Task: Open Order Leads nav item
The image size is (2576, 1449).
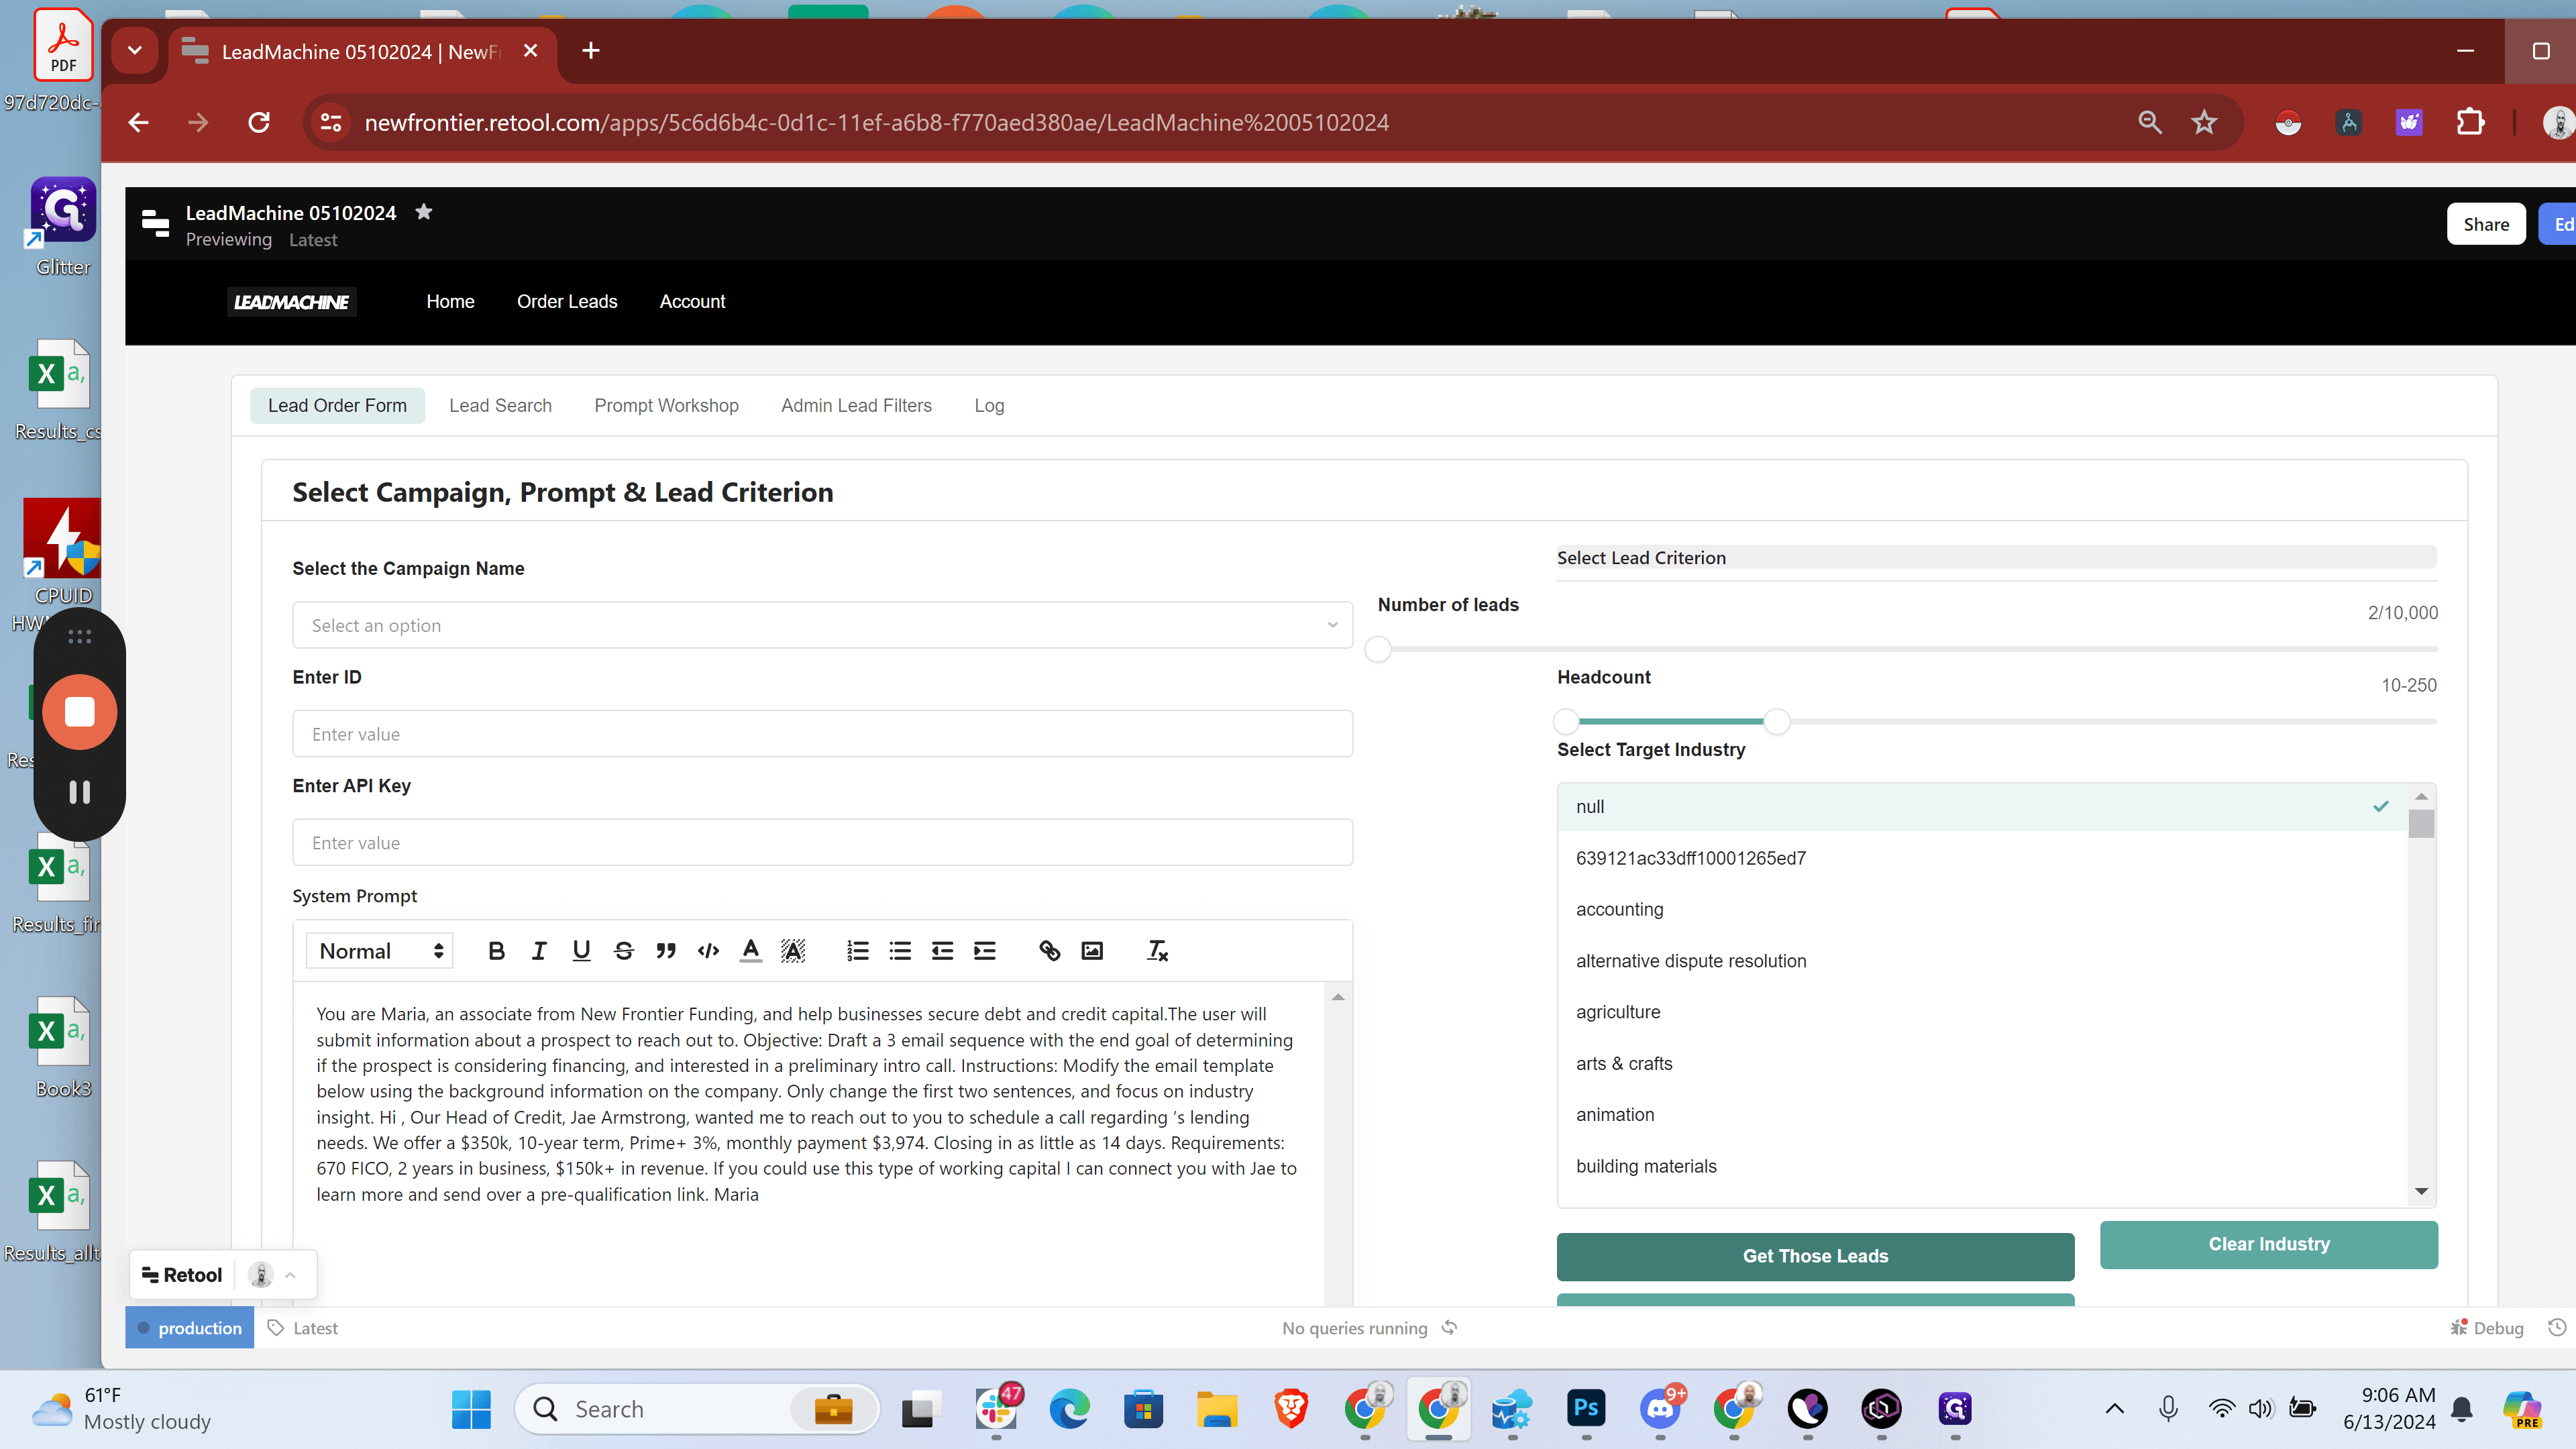Action: coord(567,302)
